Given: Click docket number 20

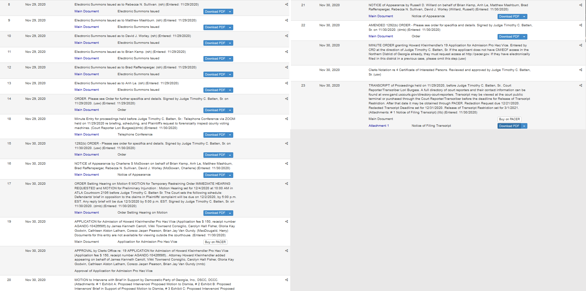Looking at the screenshot, I should point(9,280).
